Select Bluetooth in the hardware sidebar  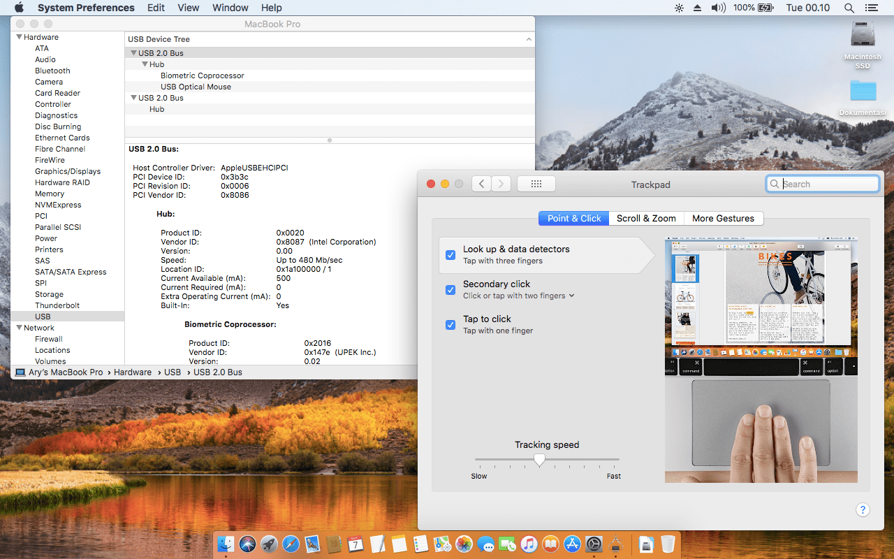click(x=52, y=71)
